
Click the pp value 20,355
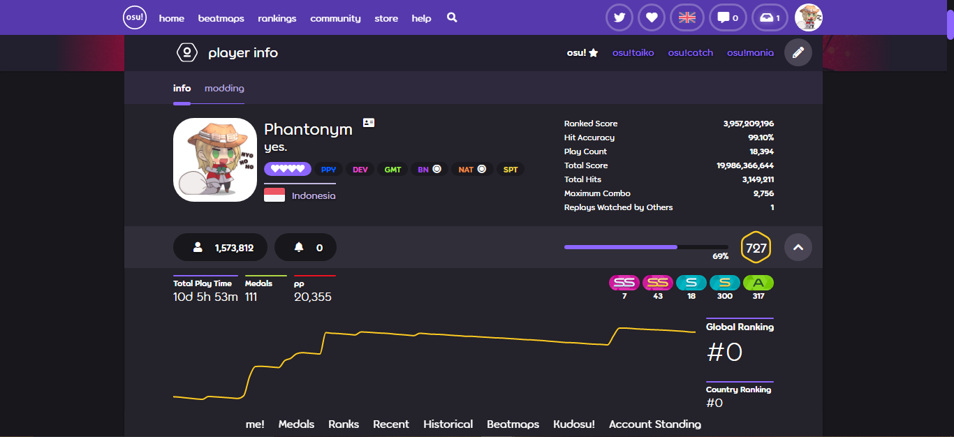click(x=313, y=297)
